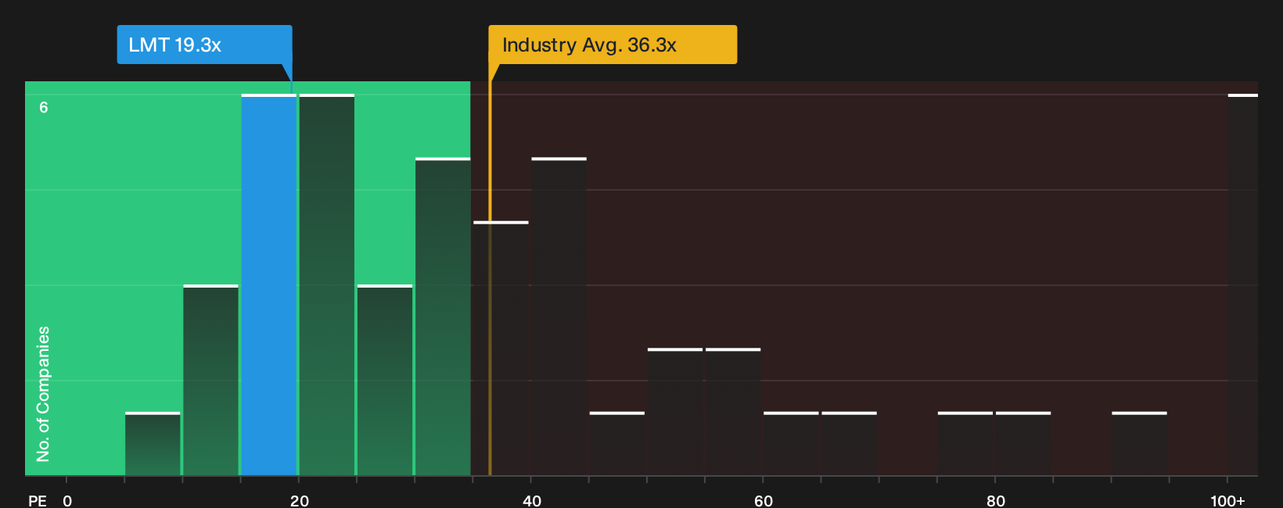The width and height of the screenshot is (1283, 508).
Task: Click the No. of Companies axis title
Action: click(43, 394)
